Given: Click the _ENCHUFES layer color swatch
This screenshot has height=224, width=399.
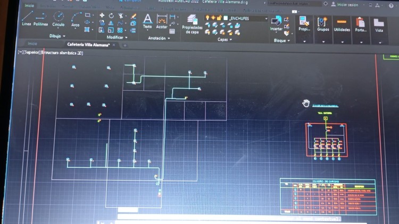Looking at the screenshot, I should pos(226,18).
